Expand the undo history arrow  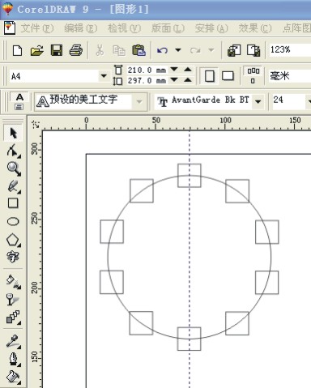(178, 50)
